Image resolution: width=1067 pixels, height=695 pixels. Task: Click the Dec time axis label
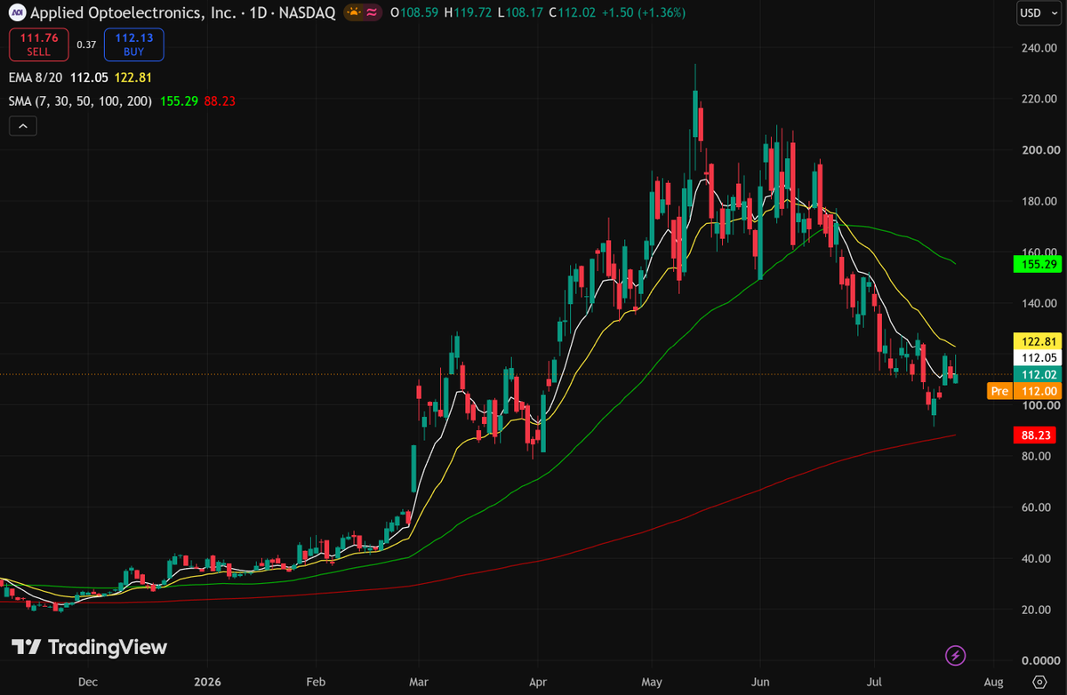87,682
